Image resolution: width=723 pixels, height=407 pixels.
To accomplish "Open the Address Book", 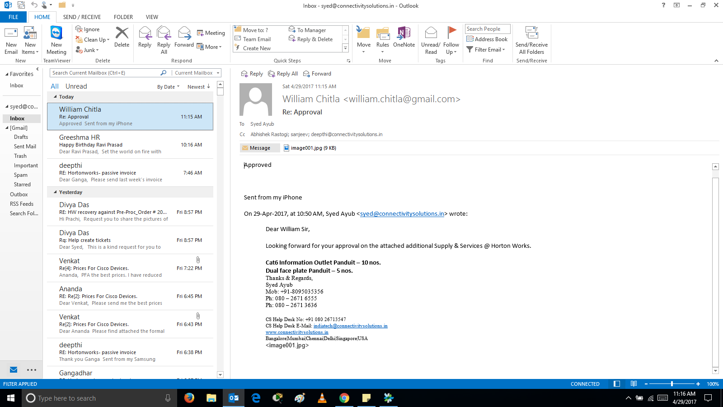I will (x=487, y=39).
